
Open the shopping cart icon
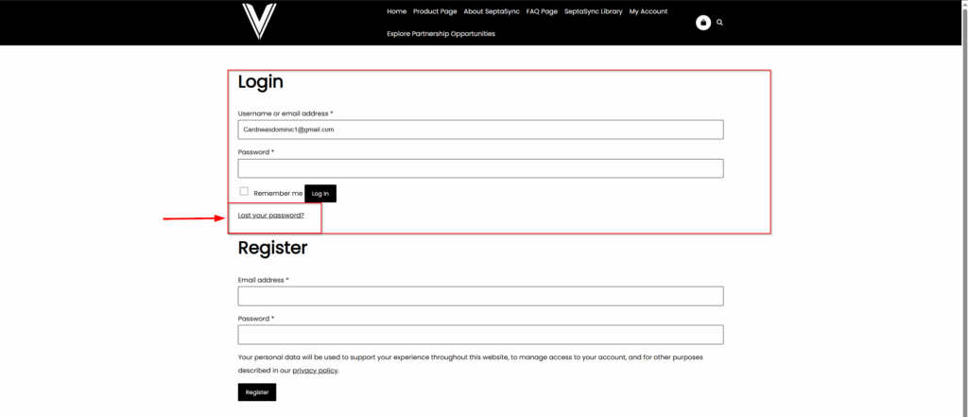tap(703, 23)
